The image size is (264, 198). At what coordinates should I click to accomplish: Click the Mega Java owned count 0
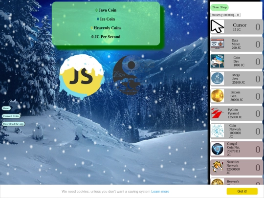click(258, 79)
